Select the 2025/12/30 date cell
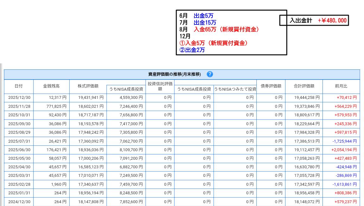 (19, 98)
